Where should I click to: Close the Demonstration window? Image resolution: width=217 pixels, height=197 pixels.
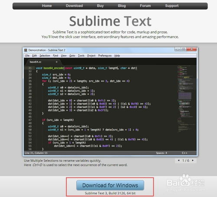point(192,49)
